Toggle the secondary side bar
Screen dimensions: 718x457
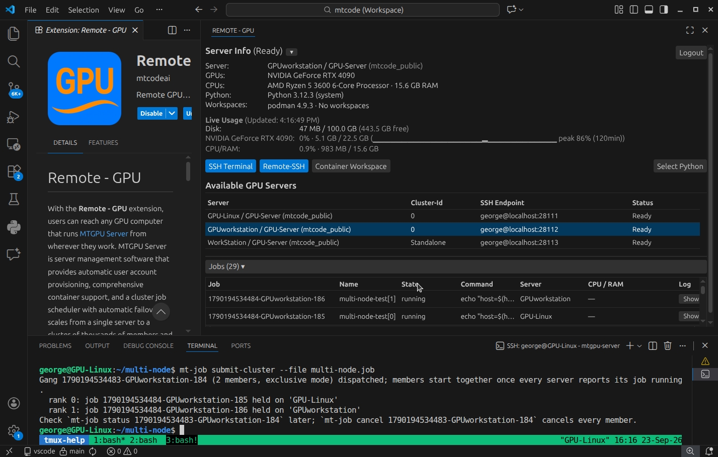(x=664, y=10)
